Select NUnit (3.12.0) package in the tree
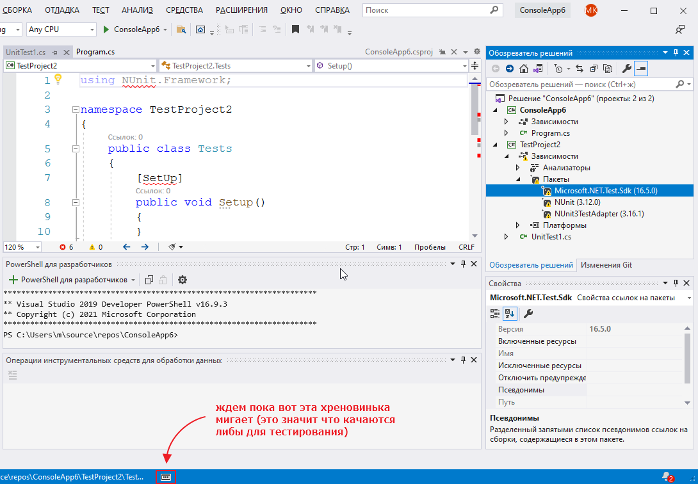The image size is (698, 484). 576,202
